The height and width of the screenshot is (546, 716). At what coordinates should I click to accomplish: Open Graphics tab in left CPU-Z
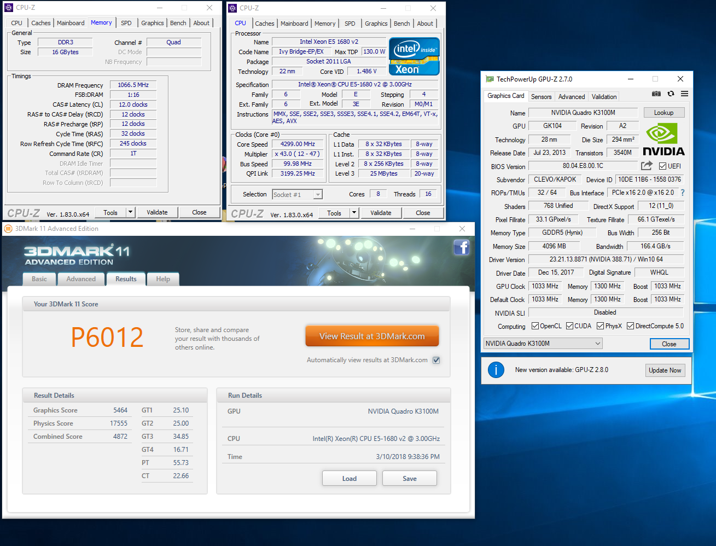[x=152, y=23]
